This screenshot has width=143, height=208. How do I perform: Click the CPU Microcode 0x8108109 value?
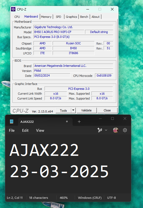(104, 75)
